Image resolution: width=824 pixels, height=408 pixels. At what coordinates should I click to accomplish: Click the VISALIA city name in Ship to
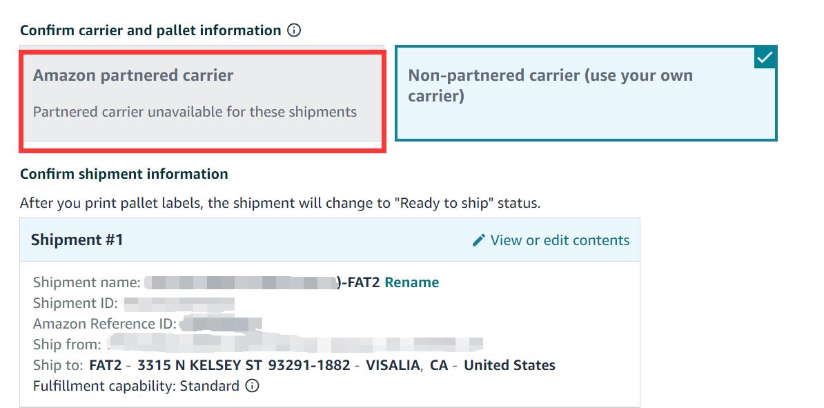point(393,365)
